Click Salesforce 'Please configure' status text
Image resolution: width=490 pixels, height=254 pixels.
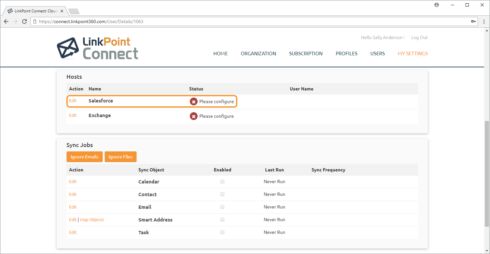pyautogui.click(x=217, y=101)
